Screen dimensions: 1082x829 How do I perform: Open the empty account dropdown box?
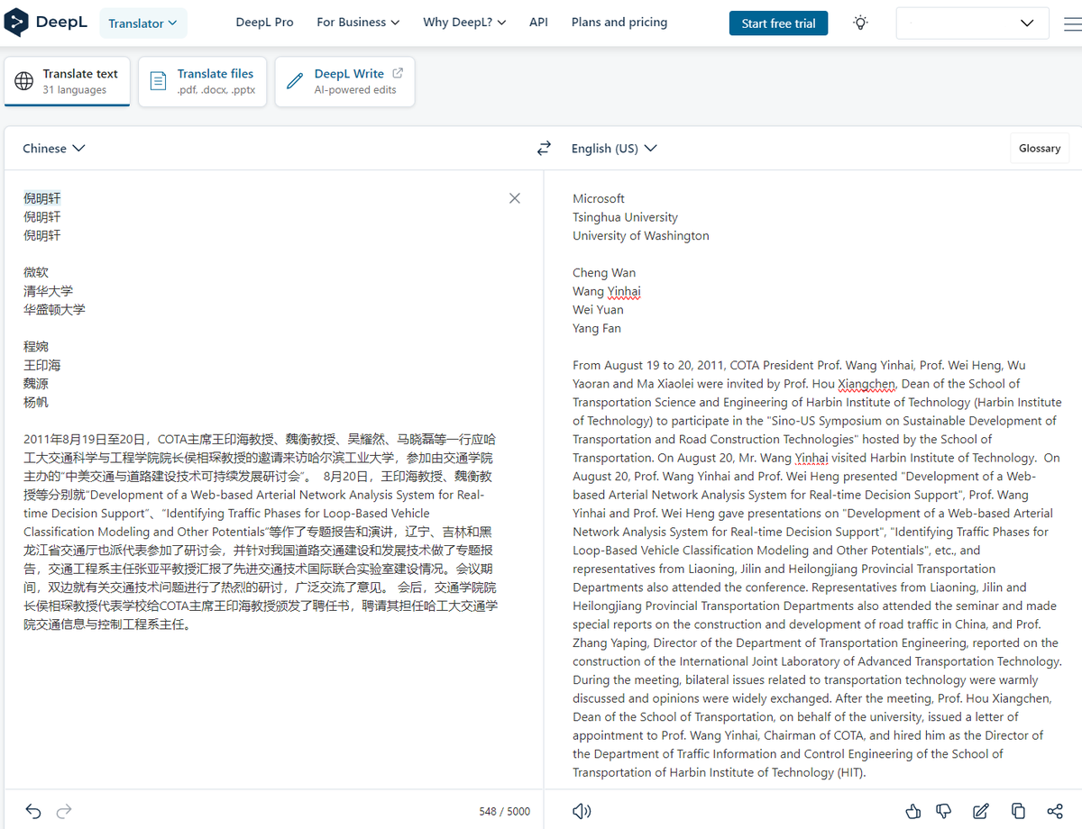click(973, 23)
